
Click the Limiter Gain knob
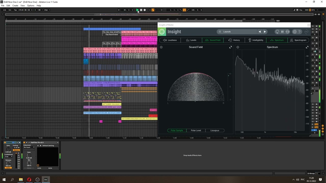(8, 149)
